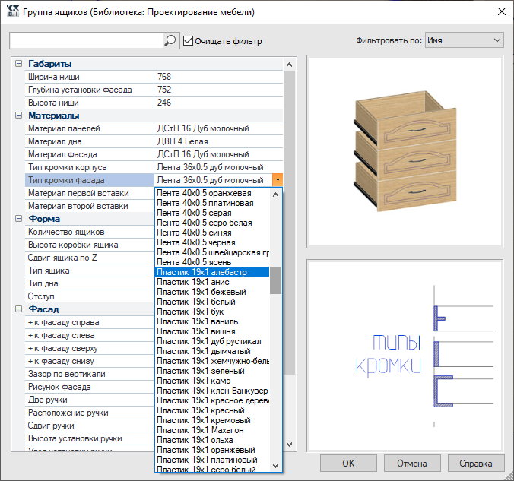Click the orange dropdown arrow for Тип кромки фасада
This screenshot has height=481, width=514.
pos(278,180)
